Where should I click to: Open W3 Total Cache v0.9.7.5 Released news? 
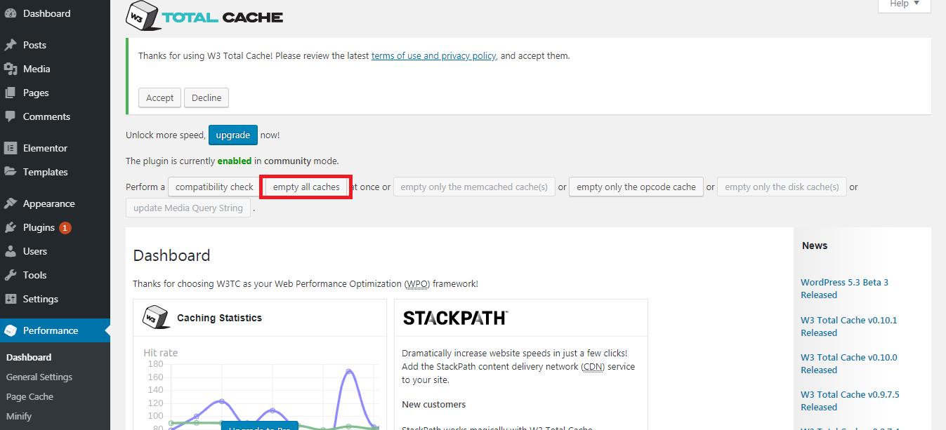pyautogui.click(x=850, y=401)
